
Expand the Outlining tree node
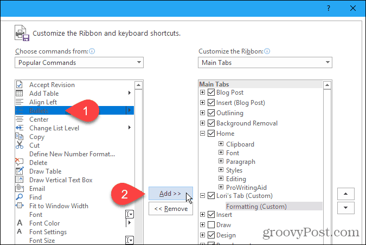click(x=202, y=112)
